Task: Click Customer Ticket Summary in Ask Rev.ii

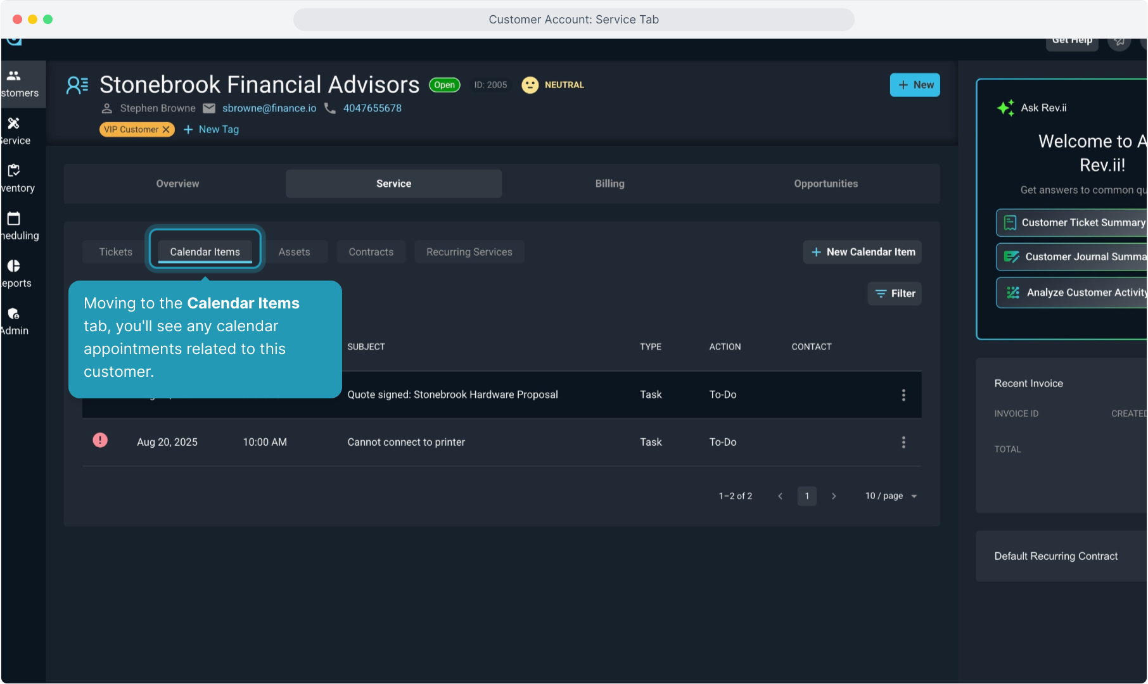Action: 1075,223
